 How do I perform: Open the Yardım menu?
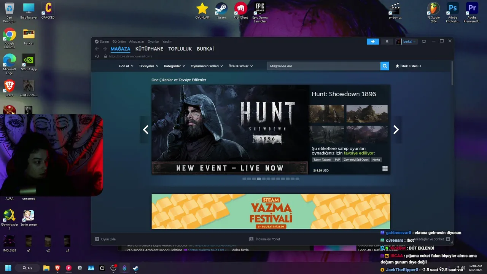point(167,41)
